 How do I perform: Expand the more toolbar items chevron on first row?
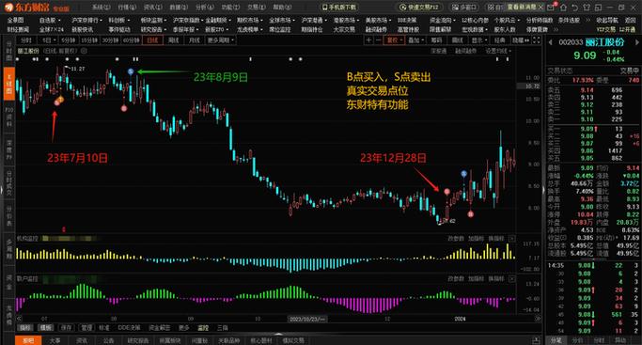point(588,20)
